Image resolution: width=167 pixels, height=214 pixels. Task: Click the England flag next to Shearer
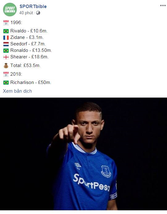(6, 57)
